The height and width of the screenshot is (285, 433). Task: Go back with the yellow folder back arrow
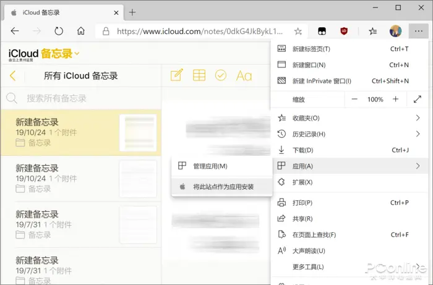(13, 75)
